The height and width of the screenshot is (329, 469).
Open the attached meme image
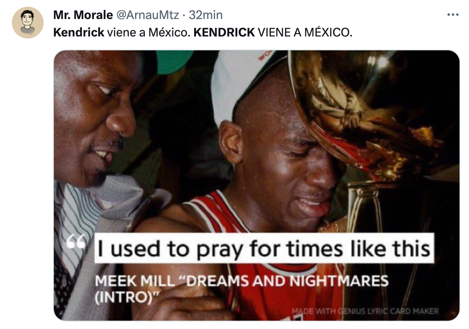pos(256,185)
